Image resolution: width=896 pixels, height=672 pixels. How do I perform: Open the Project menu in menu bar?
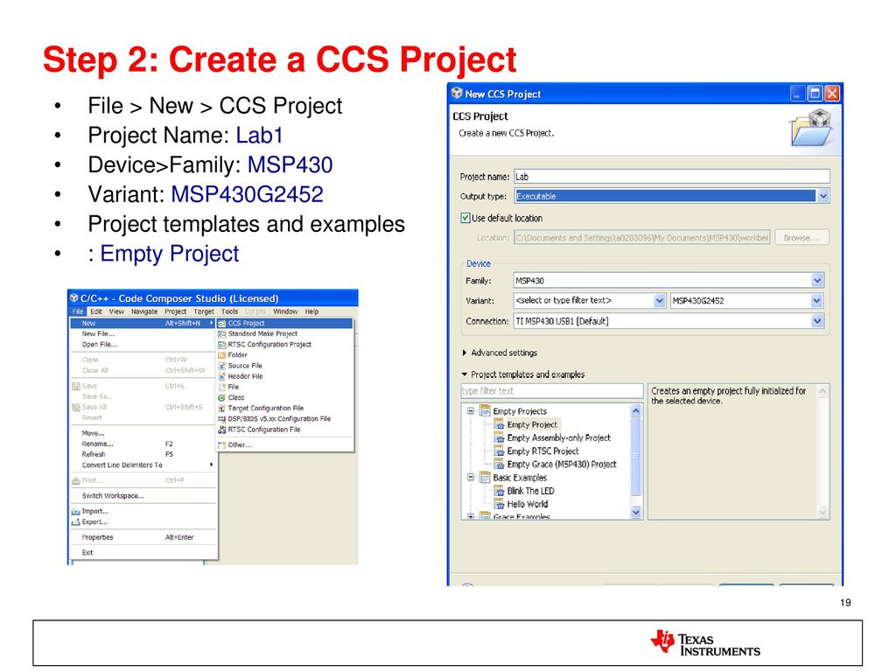coord(175,311)
